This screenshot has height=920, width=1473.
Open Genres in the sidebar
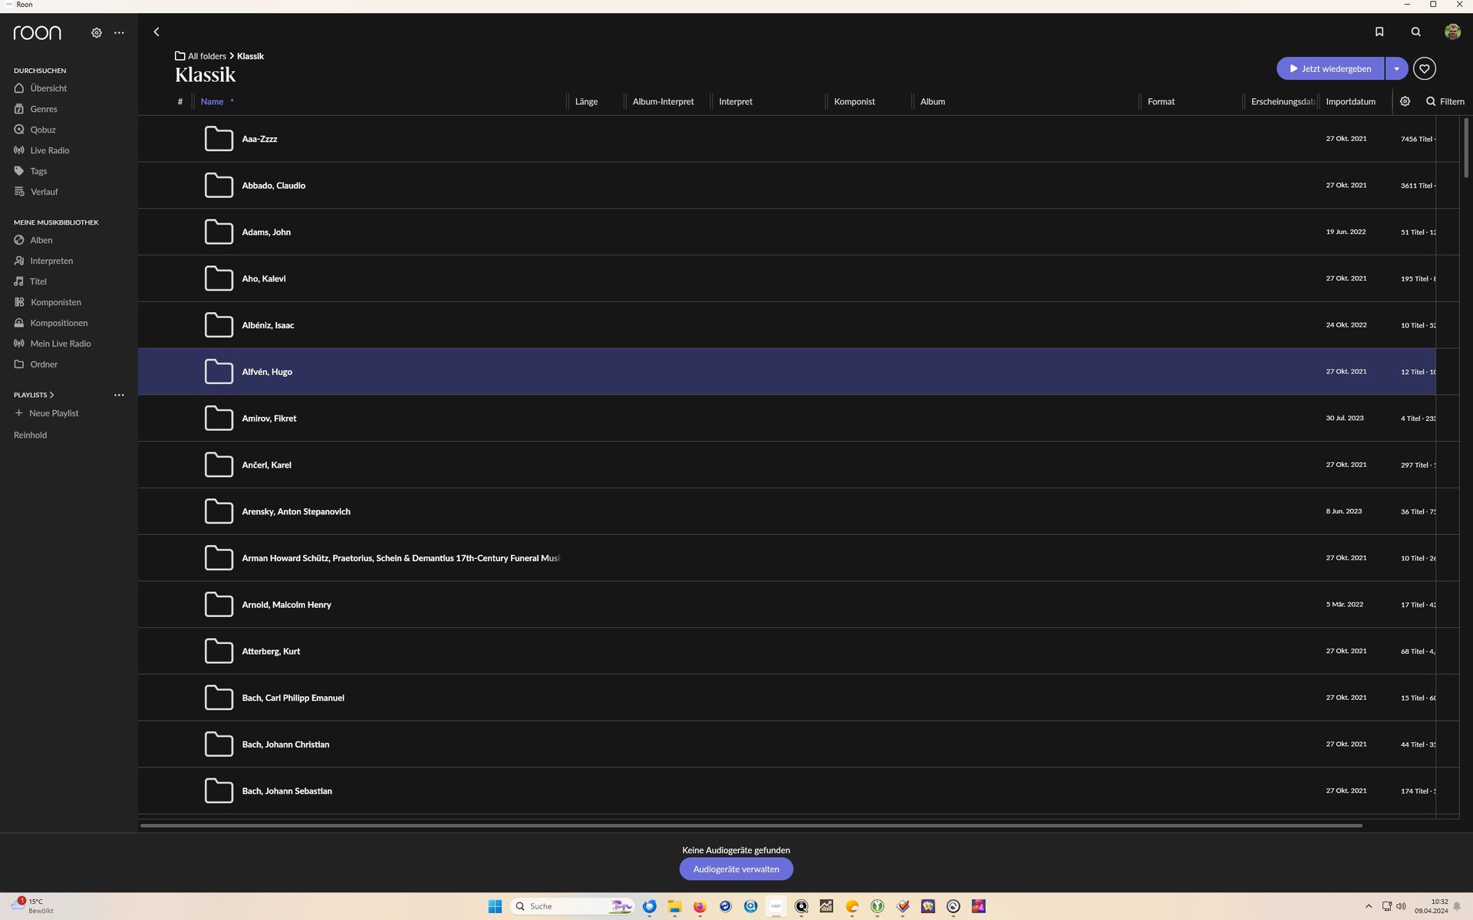pos(36,109)
